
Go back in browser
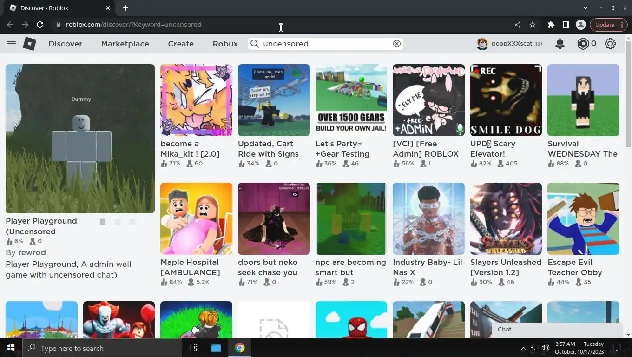point(10,25)
